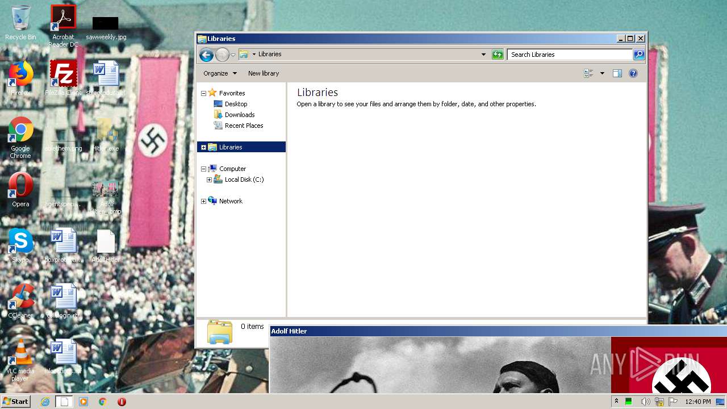Open the more view options arrow
727x409 pixels.
pyautogui.click(x=602, y=73)
